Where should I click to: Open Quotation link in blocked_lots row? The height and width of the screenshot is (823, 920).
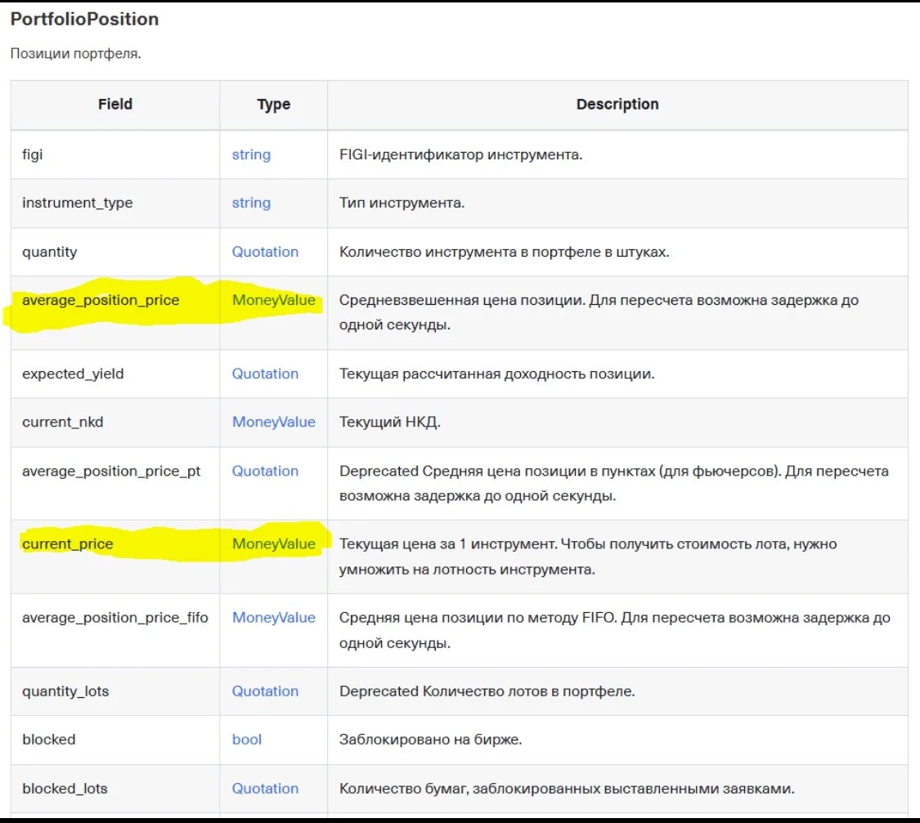(x=265, y=789)
